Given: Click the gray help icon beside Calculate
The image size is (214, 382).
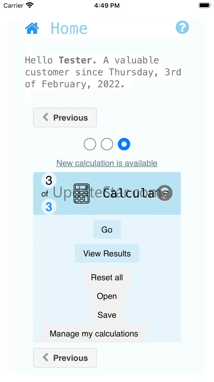Looking at the screenshot, I should pyautogui.click(x=165, y=193).
